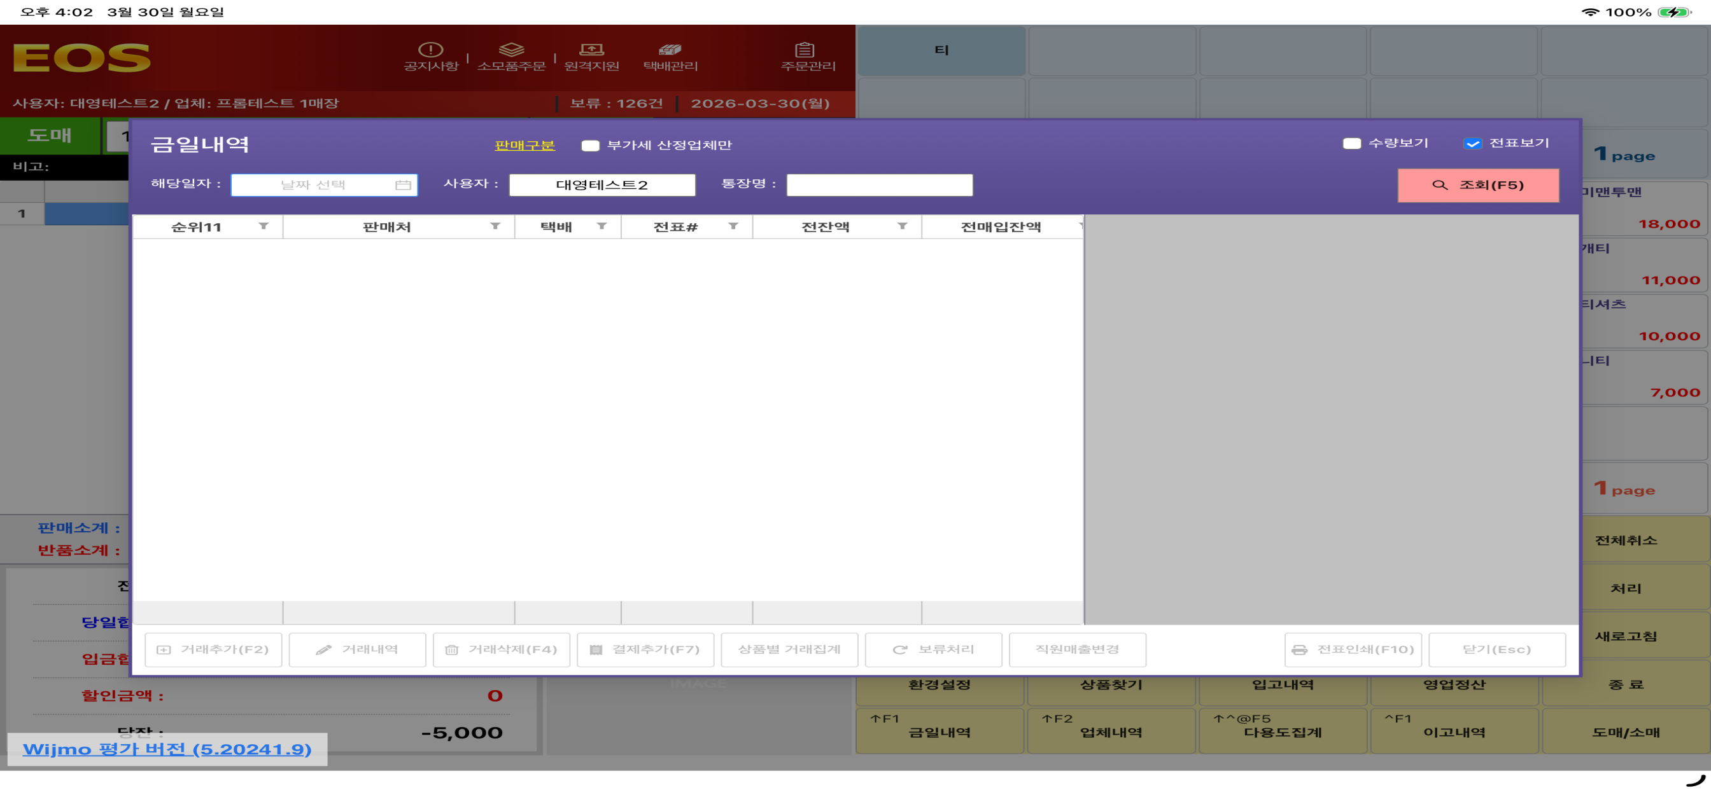Screen dimensions: 1711x790
Task: Open the 주문관리 order management icon
Action: 808,57
